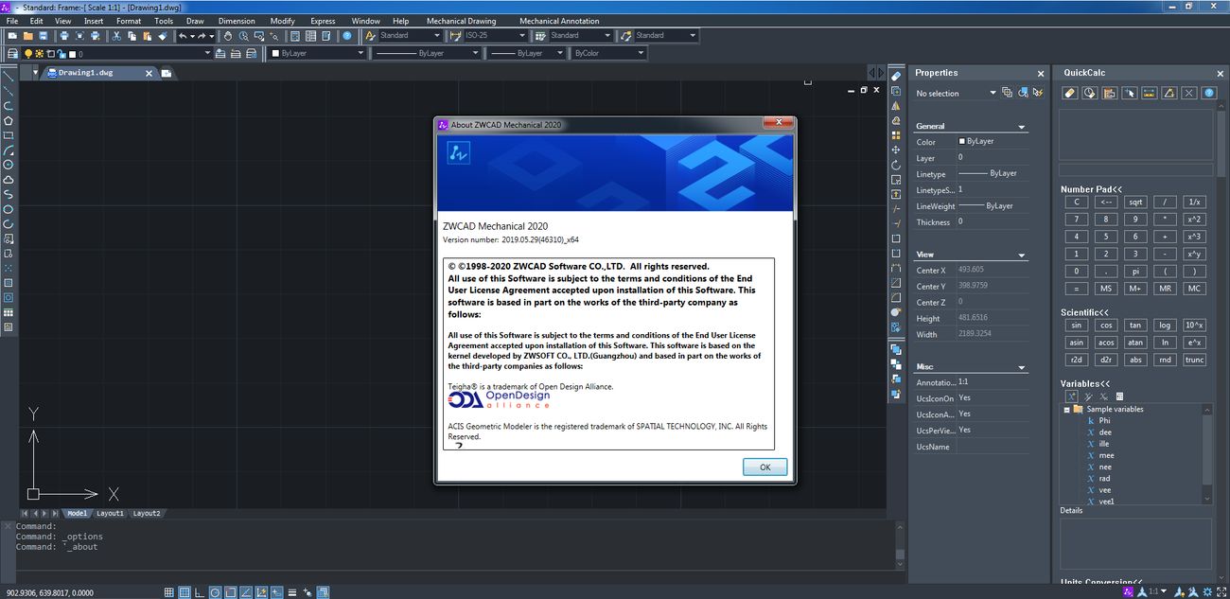The width and height of the screenshot is (1230, 599).
Task: Click the Save floppy disk icon
Action: click(43, 36)
